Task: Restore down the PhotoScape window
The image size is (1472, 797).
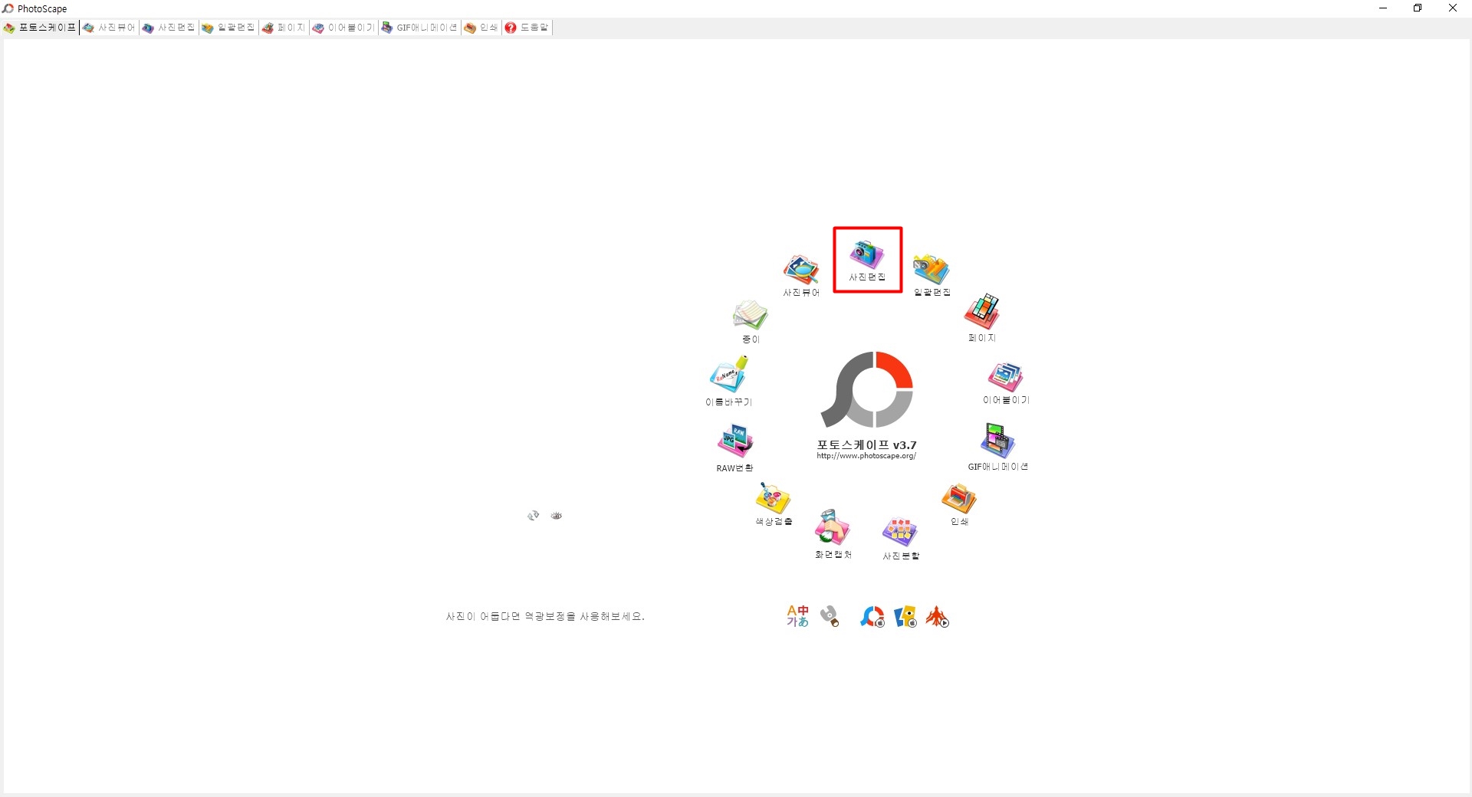Action: pyautogui.click(x=1418, y=8)
